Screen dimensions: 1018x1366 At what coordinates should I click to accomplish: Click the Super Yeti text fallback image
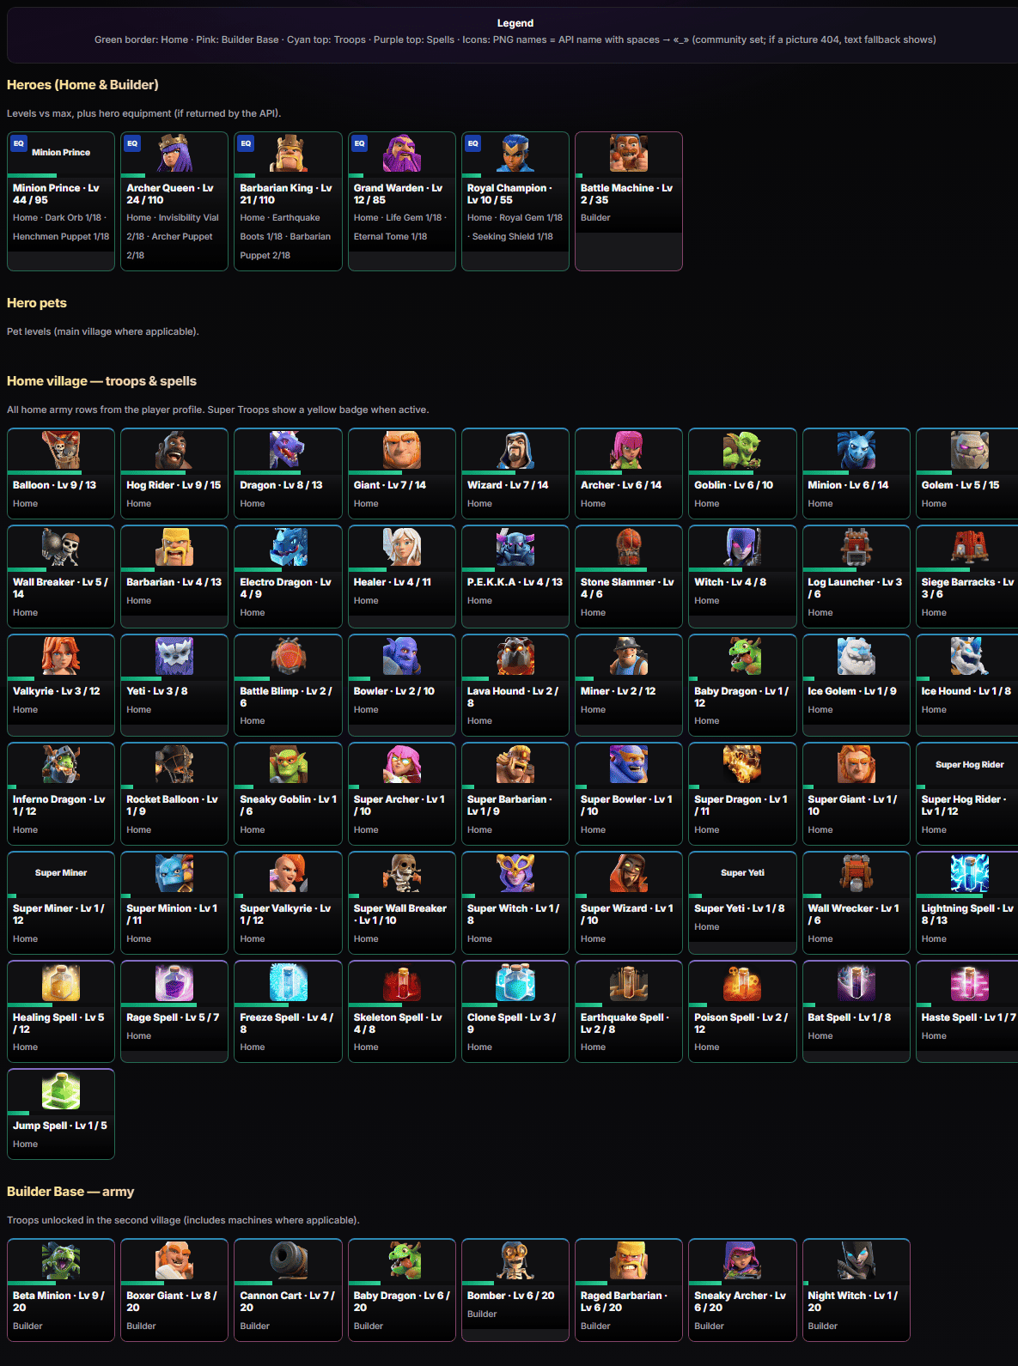742,873
